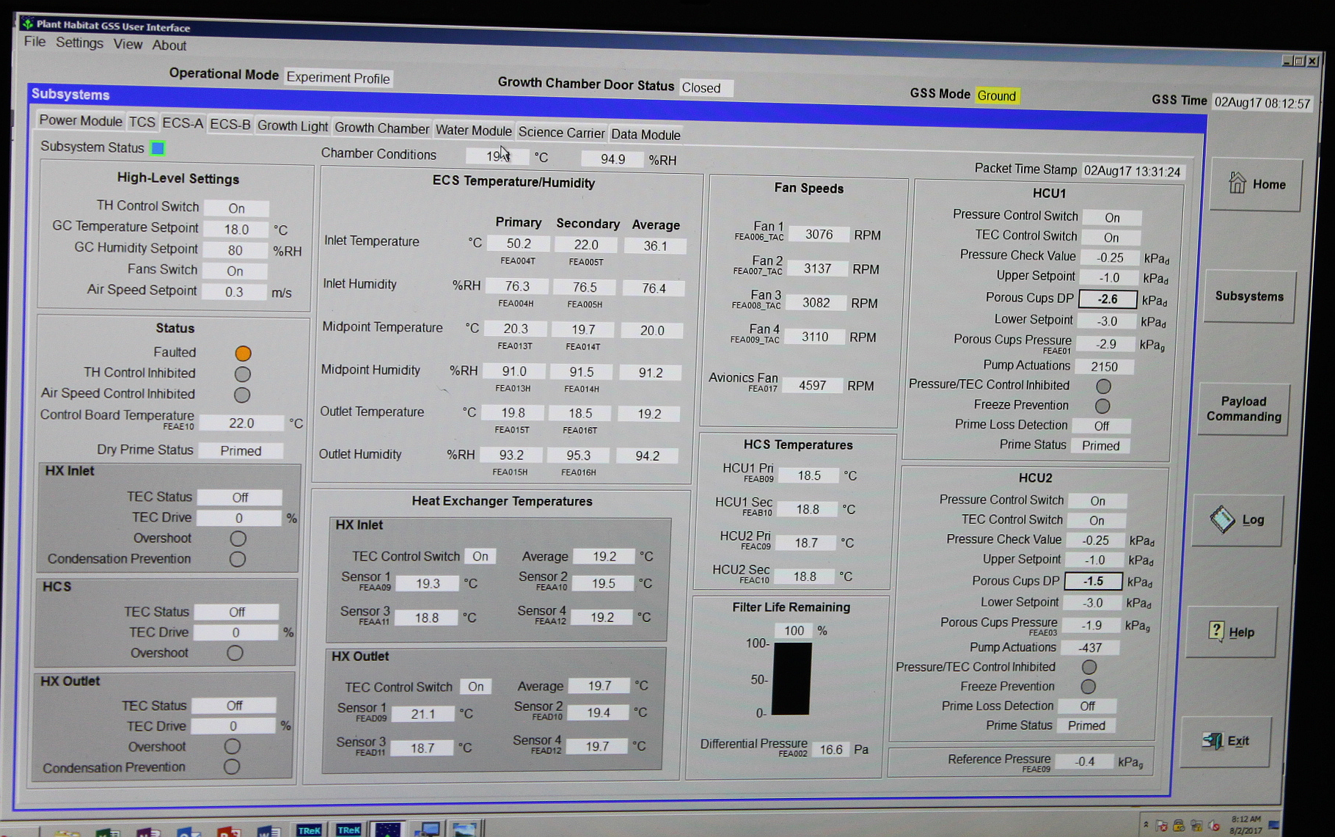This screenshot has height=837, width=1335.
Task: Open Help with question mark icon
Action: click(x=1216, y=632)
